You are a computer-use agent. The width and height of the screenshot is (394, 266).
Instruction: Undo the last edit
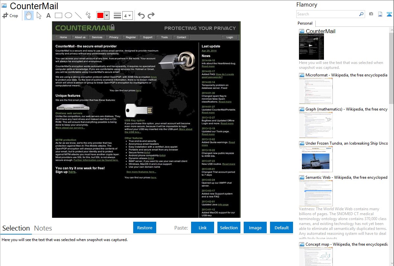pyautogui.click(x=141, y=15)
